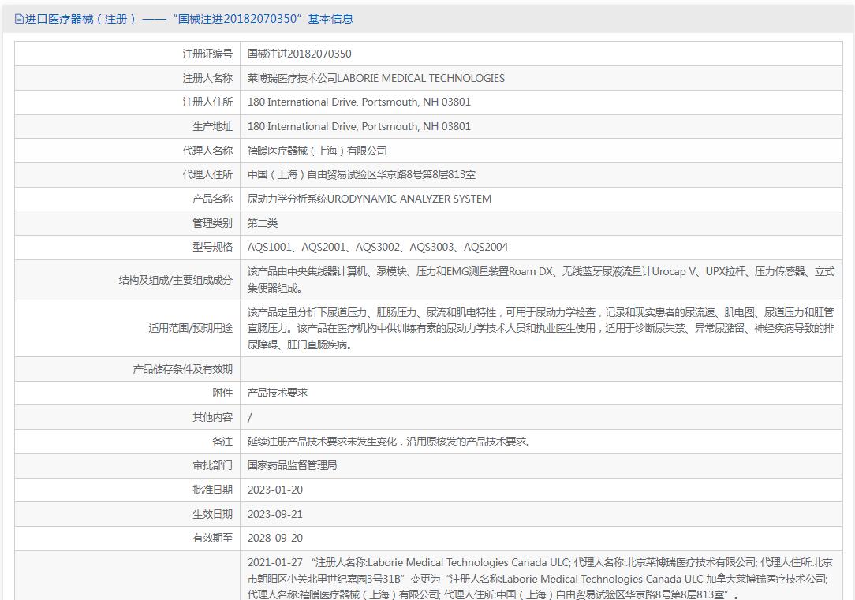Click the 代理人住所 label
The height and width of the screenshot is (600, 855).
pos(207,174)
